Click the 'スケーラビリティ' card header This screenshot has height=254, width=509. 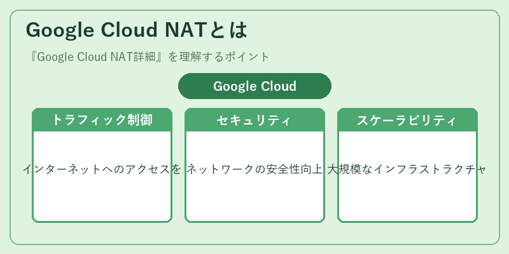407,120
